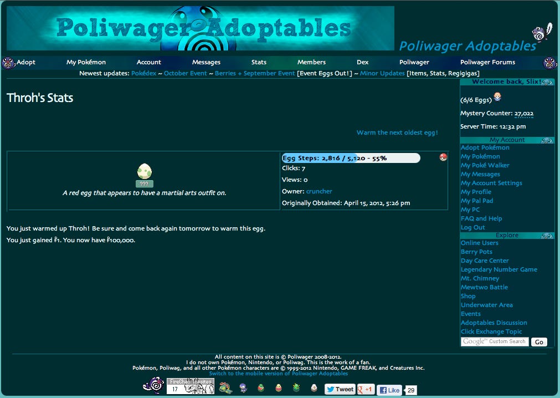Viewport: 560px width, 398px height.
Task: Open Click Exchange Topic
Action: pyautogui.click(x=491, y=331)
